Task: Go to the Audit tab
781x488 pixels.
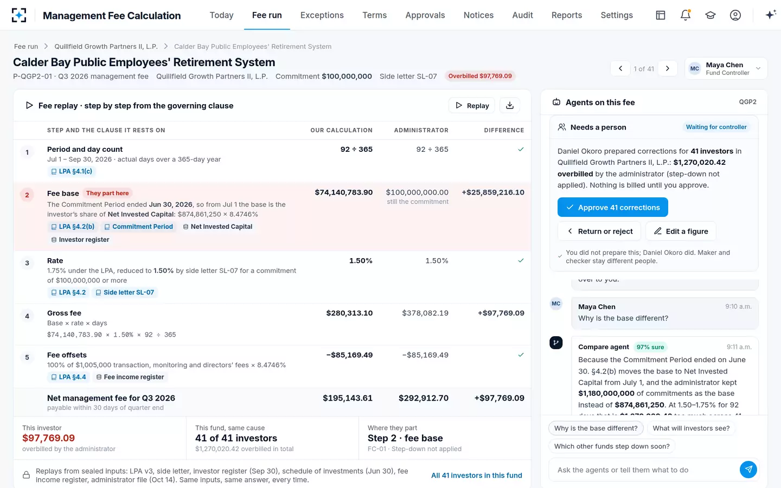Action: [523, 15]
